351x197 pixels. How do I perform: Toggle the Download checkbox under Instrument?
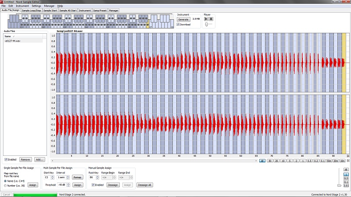(x=178, y=25)
